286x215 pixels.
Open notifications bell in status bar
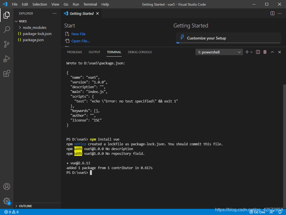[x=280, y=212]
